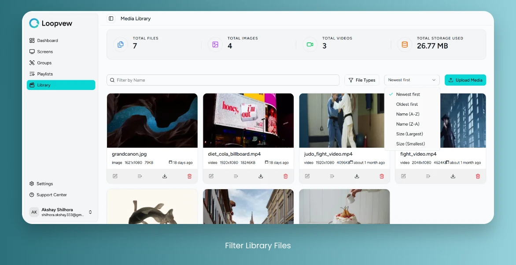Click the Total Videos camera icon
Screen dimensions: 516x265
310,44
